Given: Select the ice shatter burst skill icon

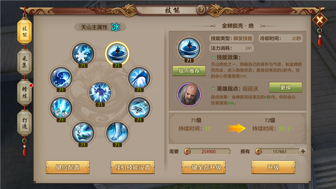Looking at the screenshot, I should tap(61, 108).
